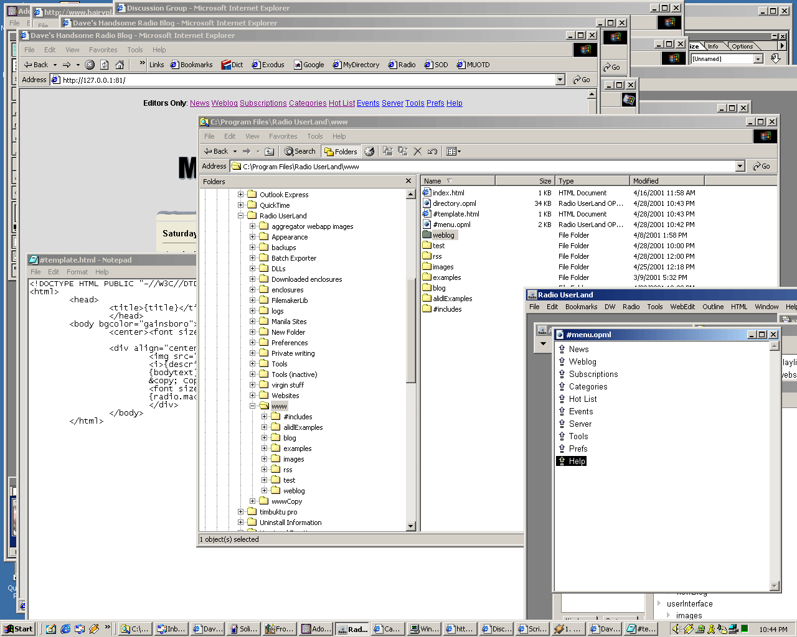Viewport: 797px width, 637px height.
Task: Click the Delete X icon in Explorer toolbar
Action: [417, 151]
